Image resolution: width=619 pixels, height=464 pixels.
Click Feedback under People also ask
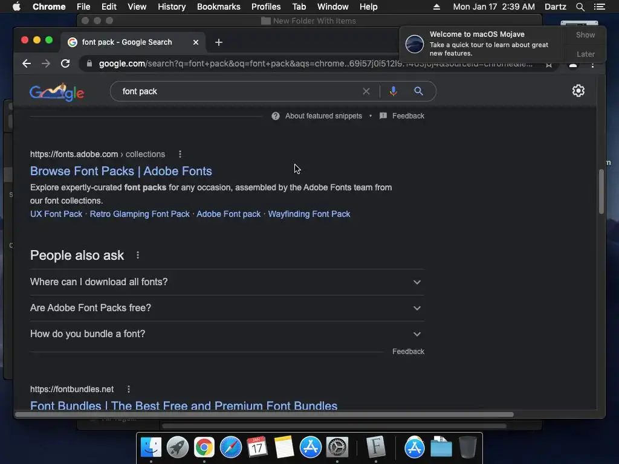(x=408, y=352)
